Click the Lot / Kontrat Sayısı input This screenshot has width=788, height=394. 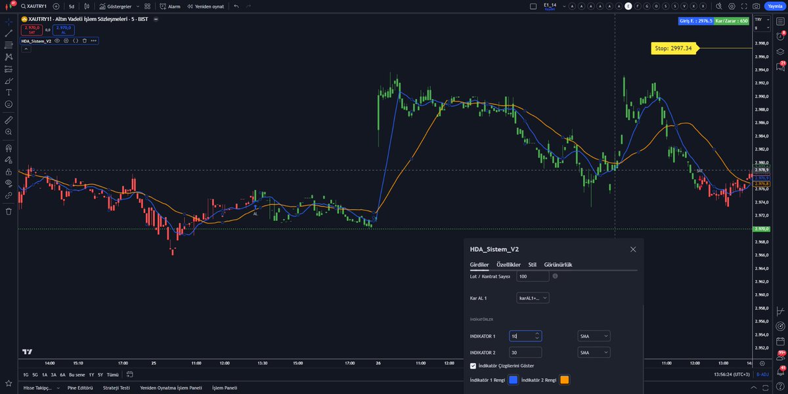pos(533,277)
